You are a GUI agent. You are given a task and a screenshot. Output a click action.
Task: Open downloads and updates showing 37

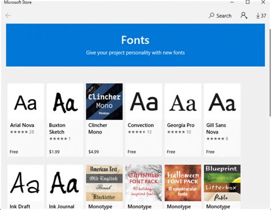point(261,15)
